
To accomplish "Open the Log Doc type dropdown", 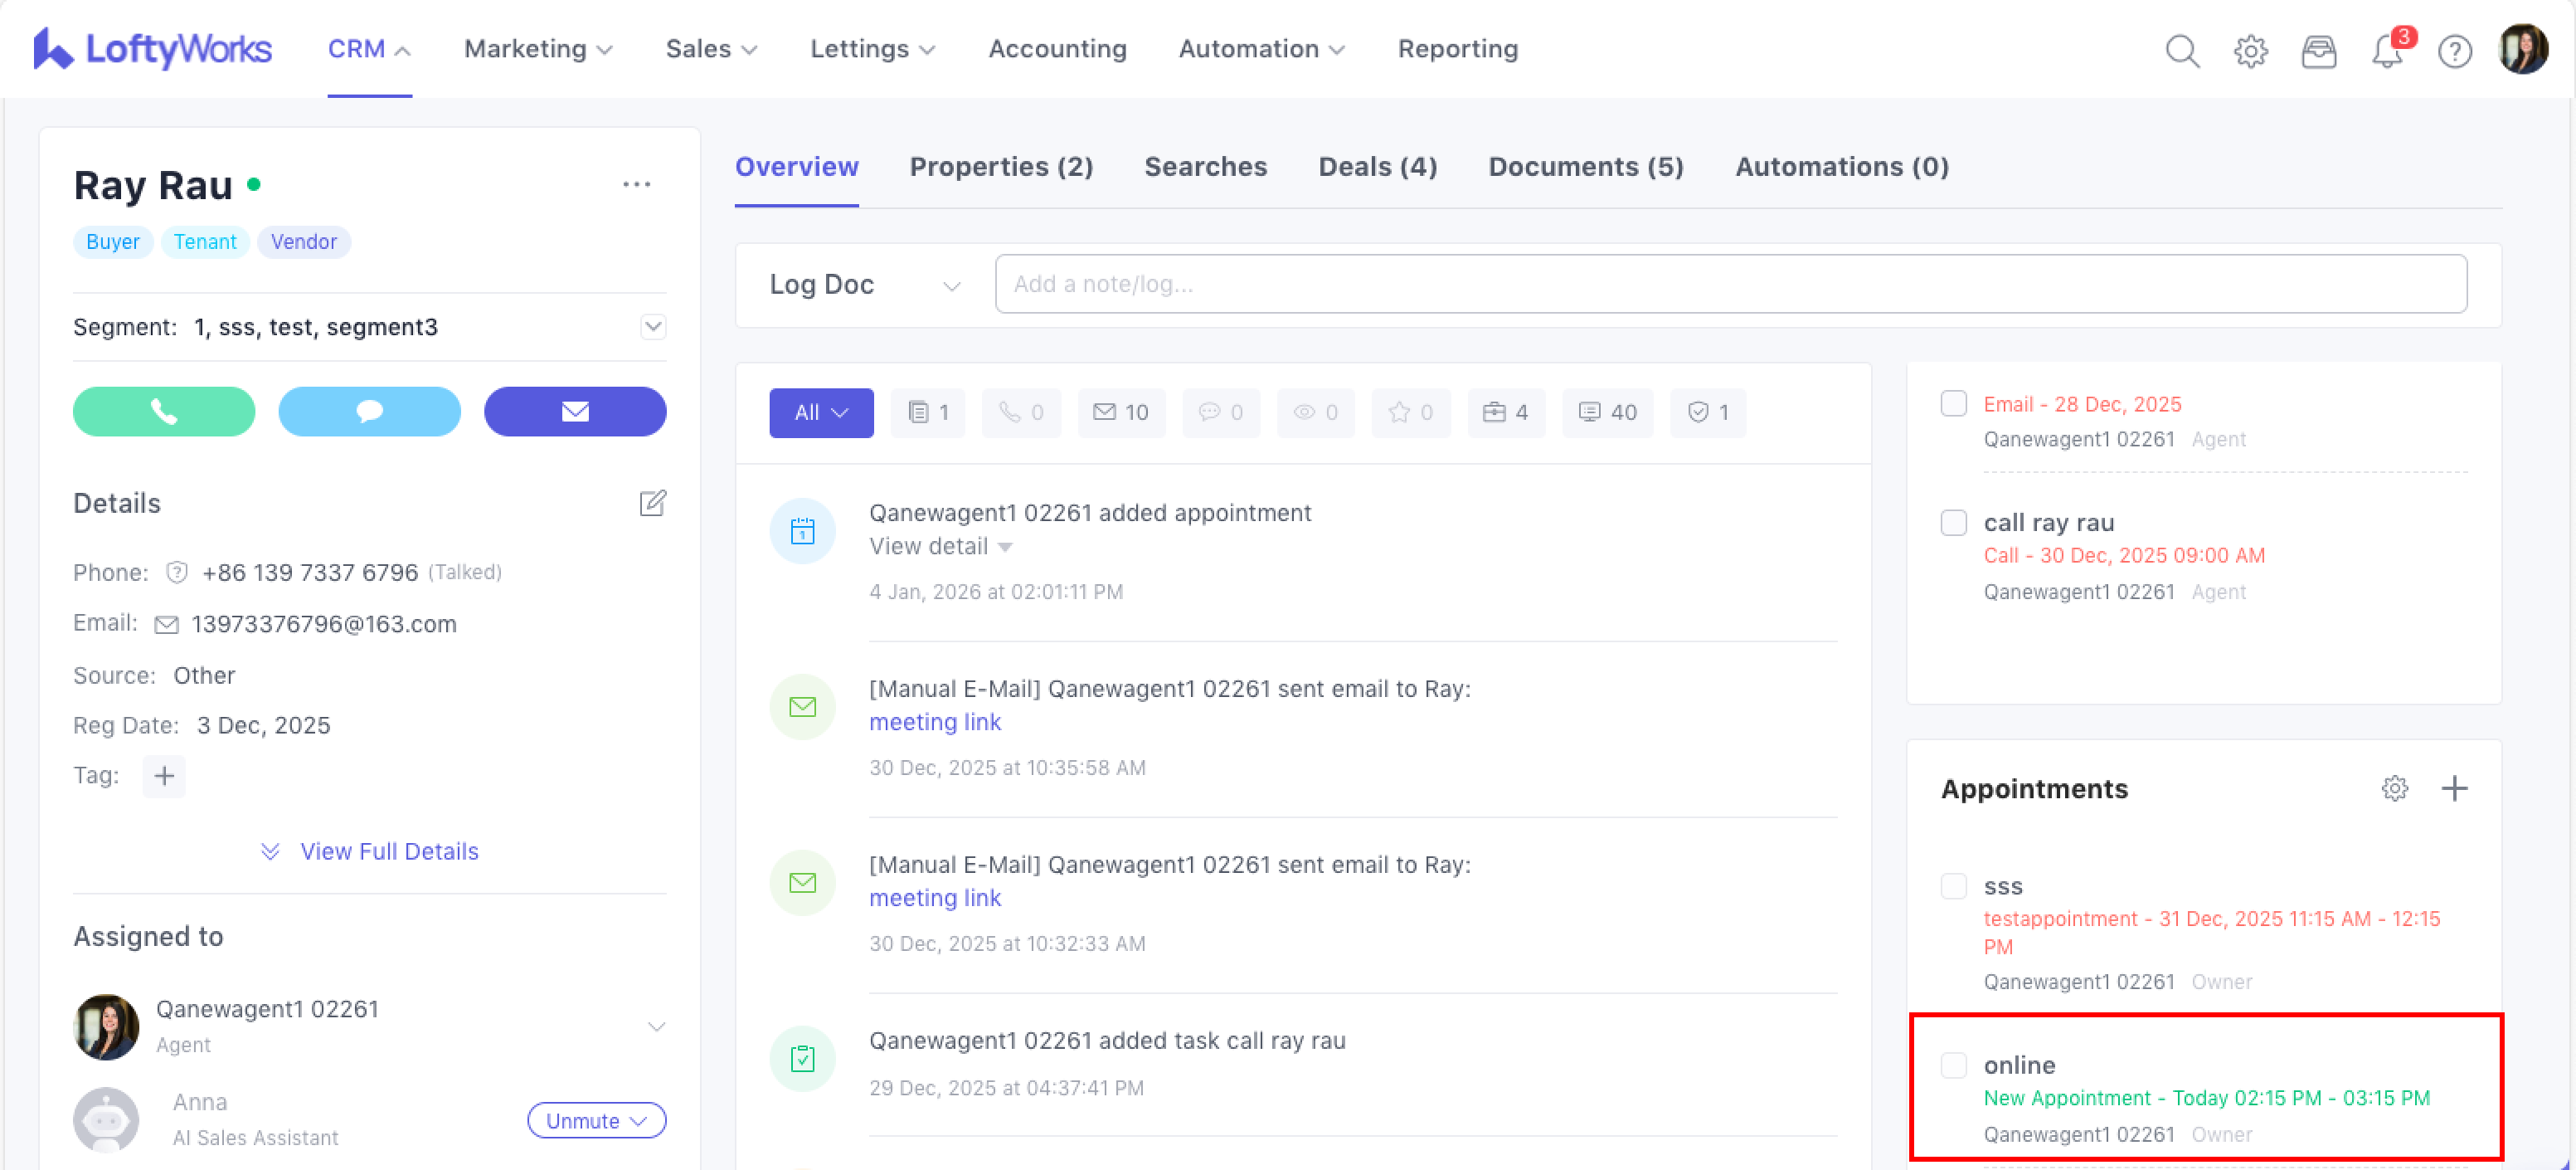I will [864, 285].
